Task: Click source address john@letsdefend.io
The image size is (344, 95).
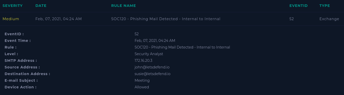Action: [152, 67]
